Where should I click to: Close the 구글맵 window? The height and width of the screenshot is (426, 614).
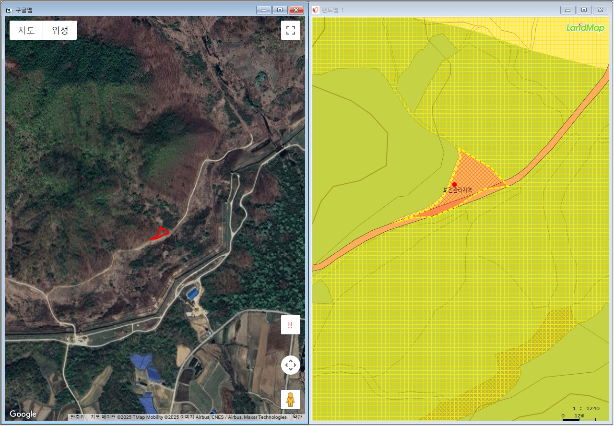tap(296, 10)
